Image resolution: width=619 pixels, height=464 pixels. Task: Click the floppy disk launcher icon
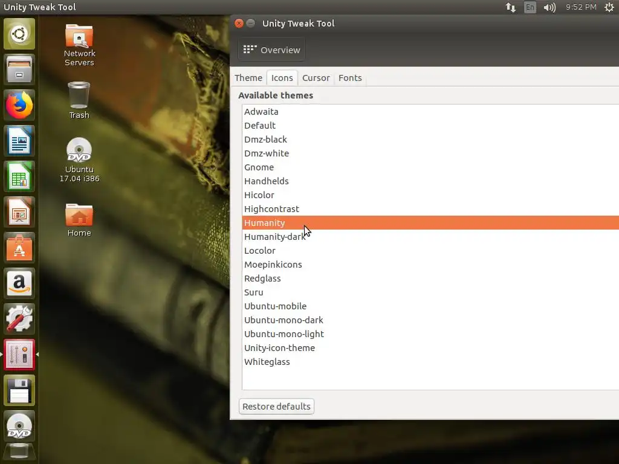click(19, 391)
